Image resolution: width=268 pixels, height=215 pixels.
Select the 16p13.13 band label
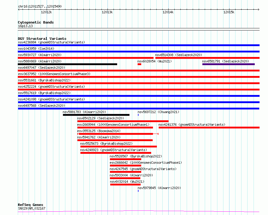pos(25,26)
